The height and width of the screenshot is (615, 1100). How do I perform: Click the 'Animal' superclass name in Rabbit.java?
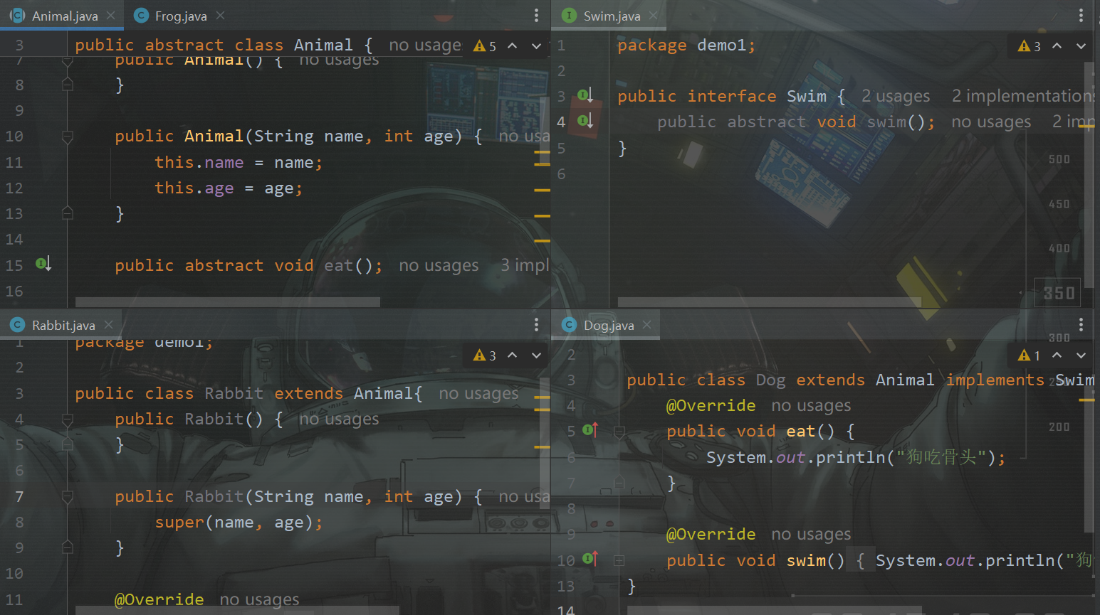point(384,393)
